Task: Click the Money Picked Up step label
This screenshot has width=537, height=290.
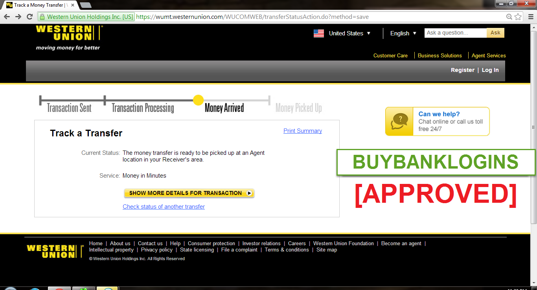Action: click(x=299, y=108)
